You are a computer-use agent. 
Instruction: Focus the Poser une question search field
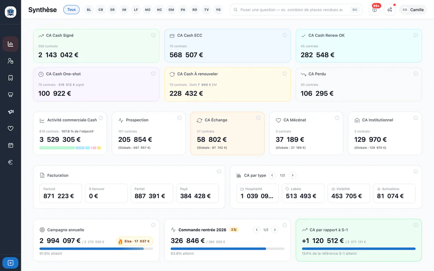296,10
